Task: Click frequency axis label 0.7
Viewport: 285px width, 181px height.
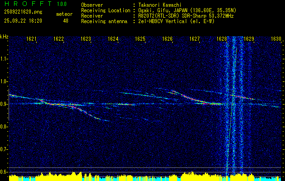Action: pyautogui.click(x=4, y=149)
